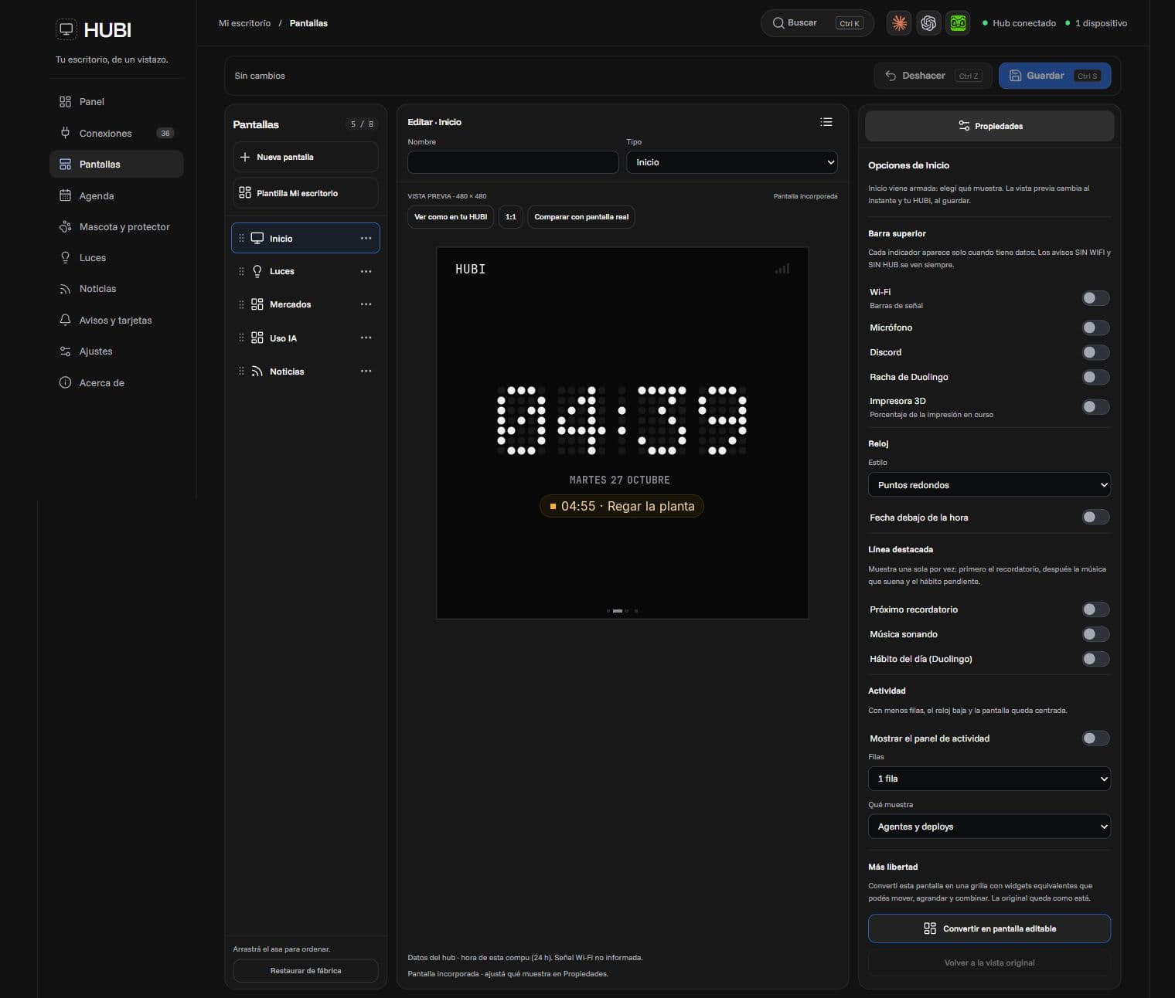Open options menu for Uso IA screen
The image size is (1175, 998).
click(x=366, y=338)
